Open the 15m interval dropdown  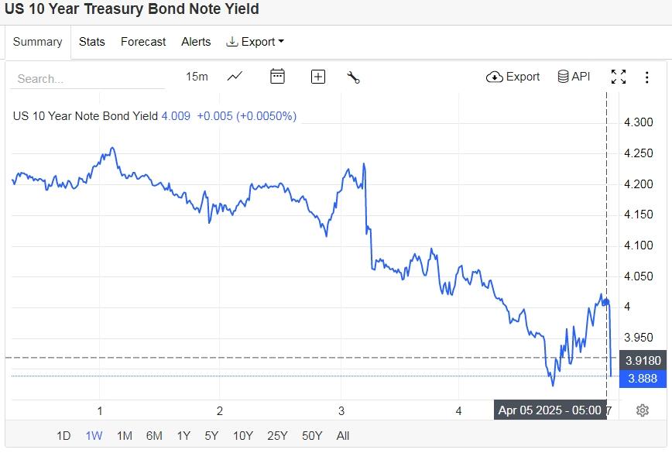pyautogui.click(x=197, y=76)
